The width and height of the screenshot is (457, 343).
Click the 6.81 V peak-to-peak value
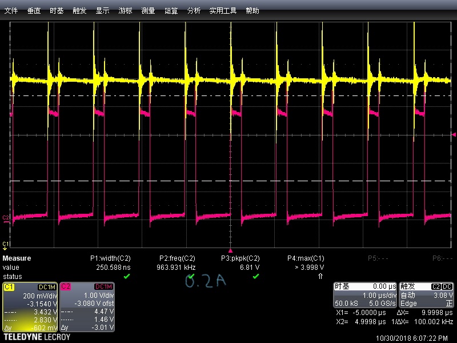[x=250, y=268]
